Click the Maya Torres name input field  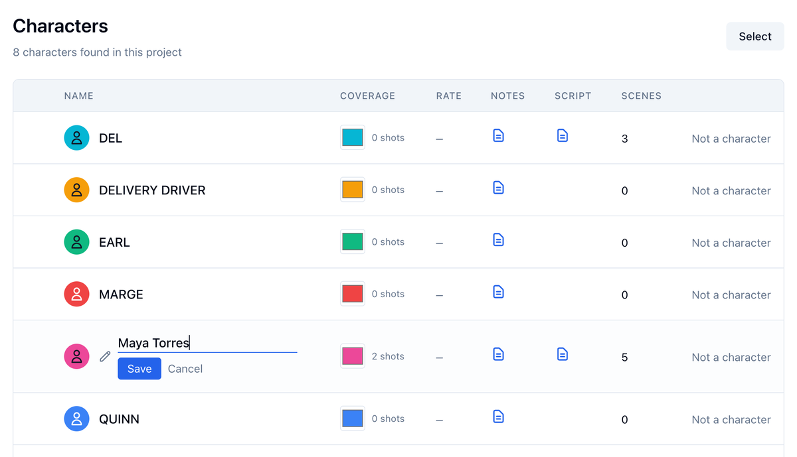[207, 343]
